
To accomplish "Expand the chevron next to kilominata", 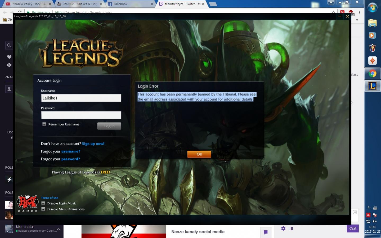I will (59, 229).
